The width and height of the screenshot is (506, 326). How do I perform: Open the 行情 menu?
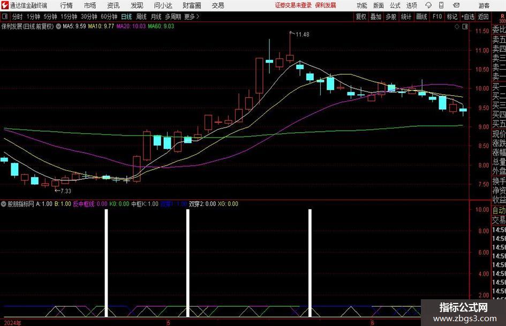(66, 5)
